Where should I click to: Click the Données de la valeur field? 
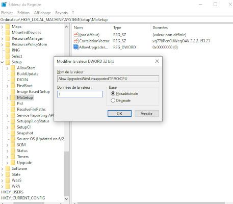80,94
